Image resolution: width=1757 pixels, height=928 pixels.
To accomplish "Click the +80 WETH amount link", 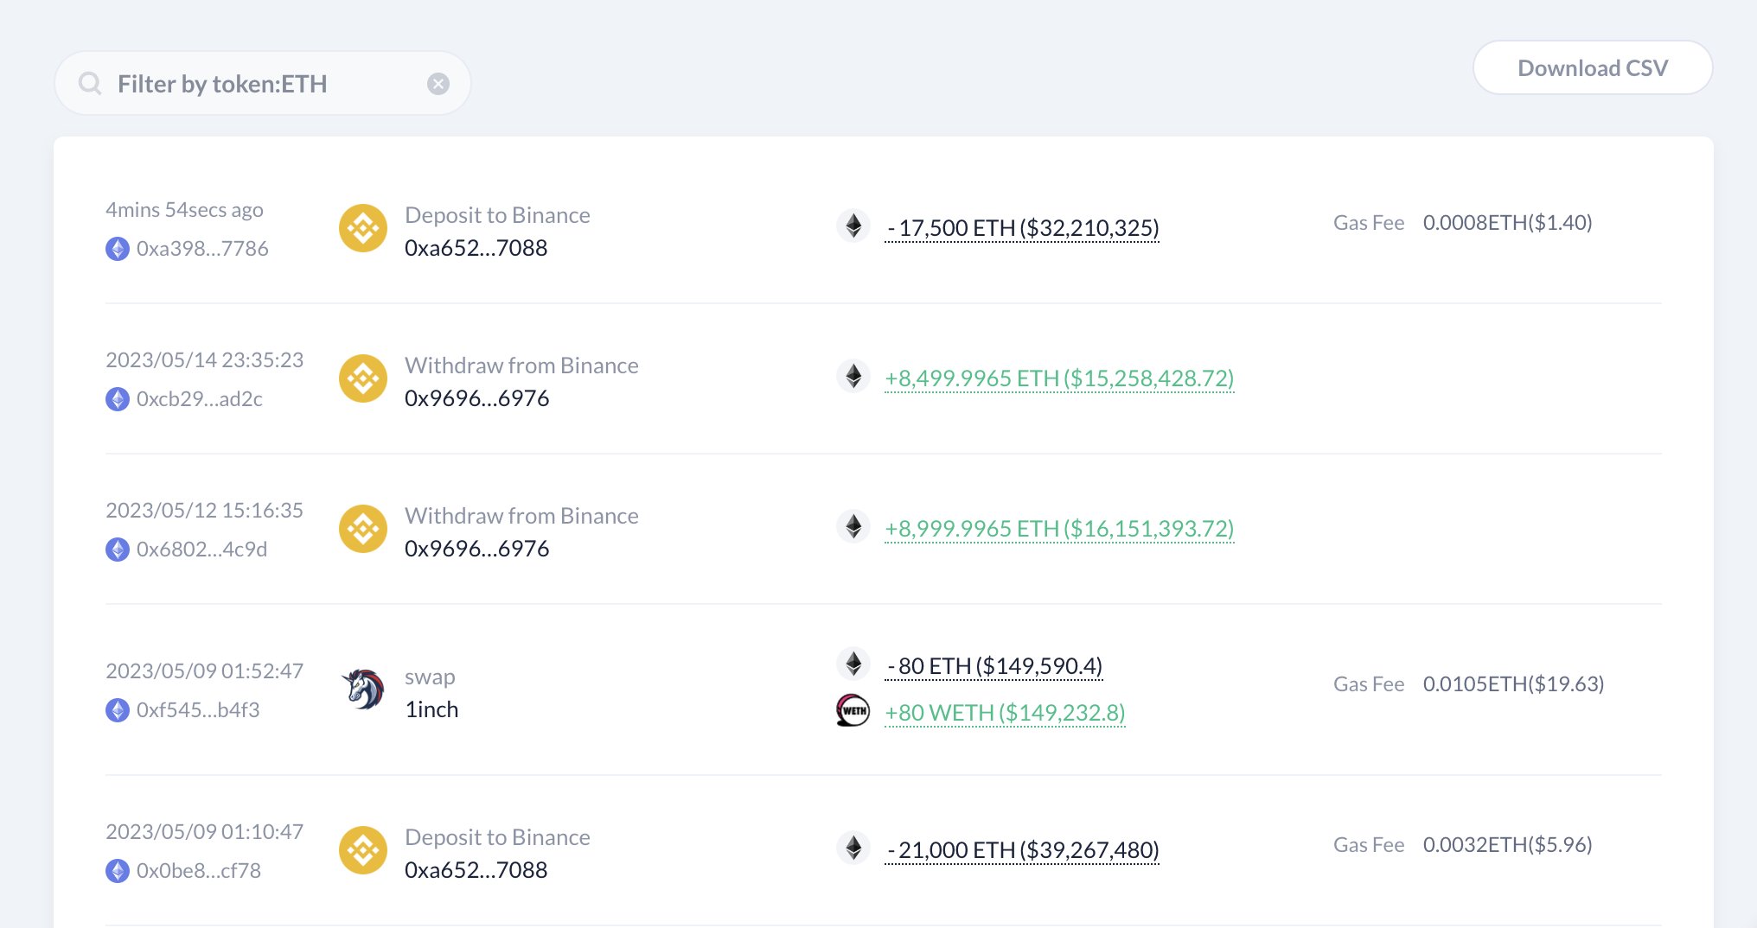I will coord(1005,713).
